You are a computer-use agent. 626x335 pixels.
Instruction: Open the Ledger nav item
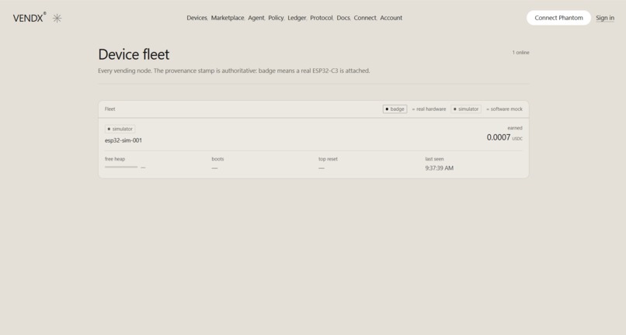point(297,18)
